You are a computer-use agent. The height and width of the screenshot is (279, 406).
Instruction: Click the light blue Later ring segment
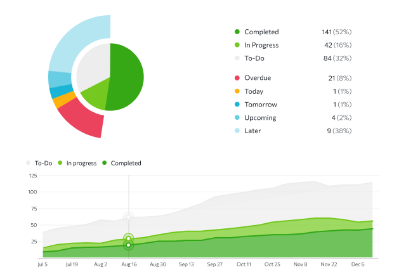click(75, 41)
